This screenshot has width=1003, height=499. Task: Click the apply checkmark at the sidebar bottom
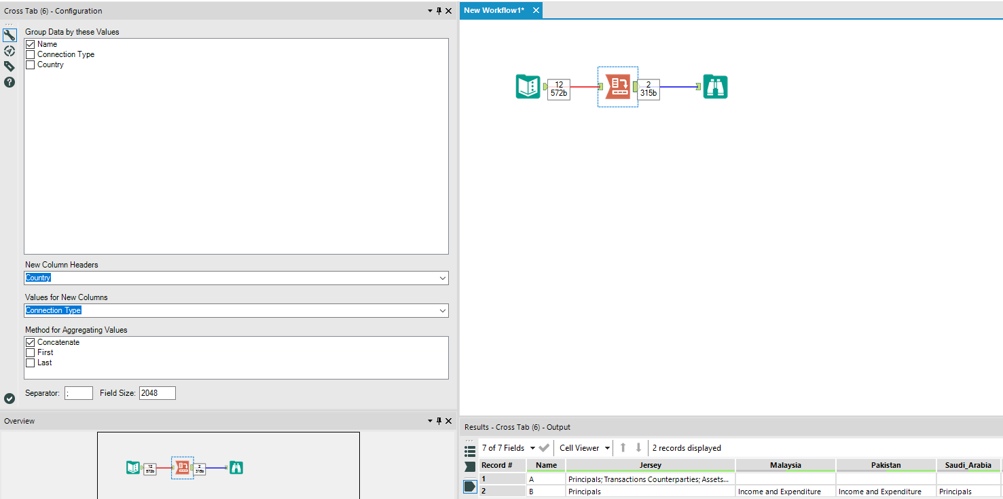[x=10, y=399]
